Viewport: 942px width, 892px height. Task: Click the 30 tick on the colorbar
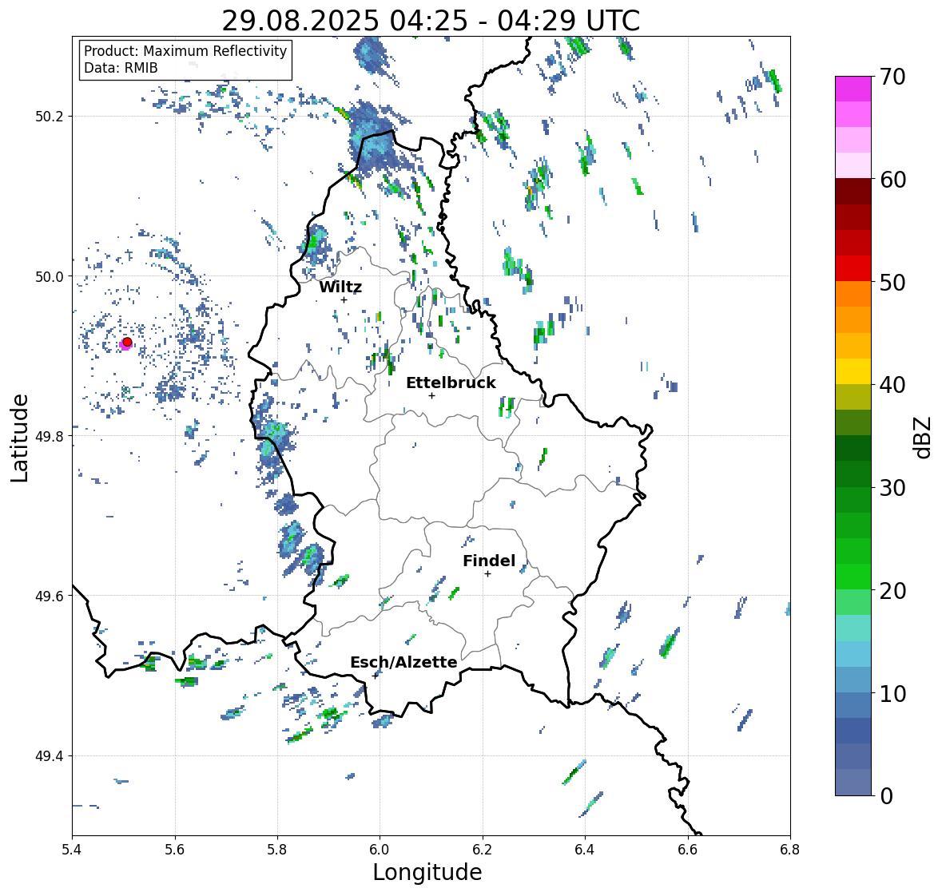point(892,488)
